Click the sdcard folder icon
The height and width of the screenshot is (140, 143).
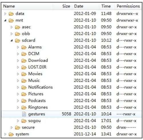click(18, 40)
